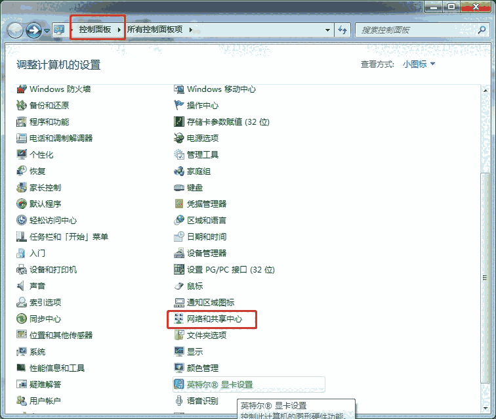Open 电源选项 icon

[178, 139]
